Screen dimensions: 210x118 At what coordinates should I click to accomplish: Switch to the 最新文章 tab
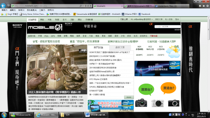(x=120, y=47)
